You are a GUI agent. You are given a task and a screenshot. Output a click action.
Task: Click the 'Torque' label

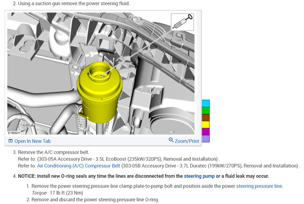[x=39, y=193]
